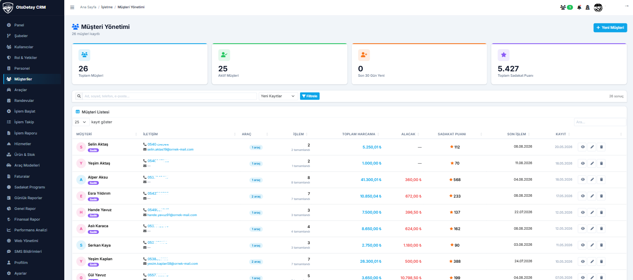Edit Yeşim Aktaş with the pencil icon

coord(592,163)
